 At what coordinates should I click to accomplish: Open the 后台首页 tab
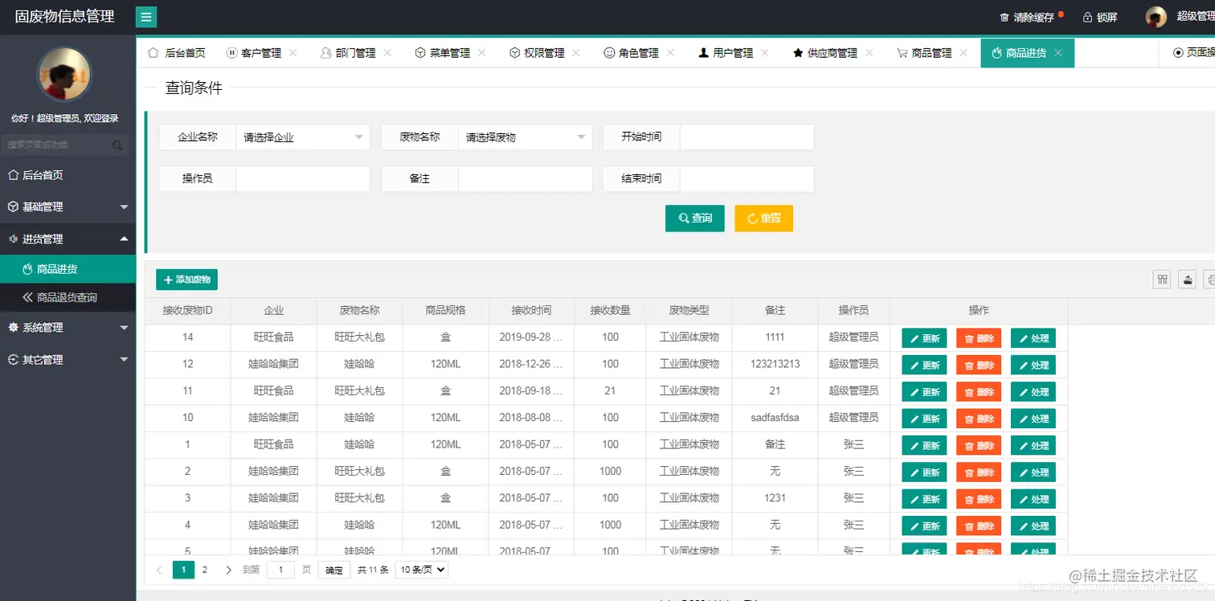click(176, 52)
